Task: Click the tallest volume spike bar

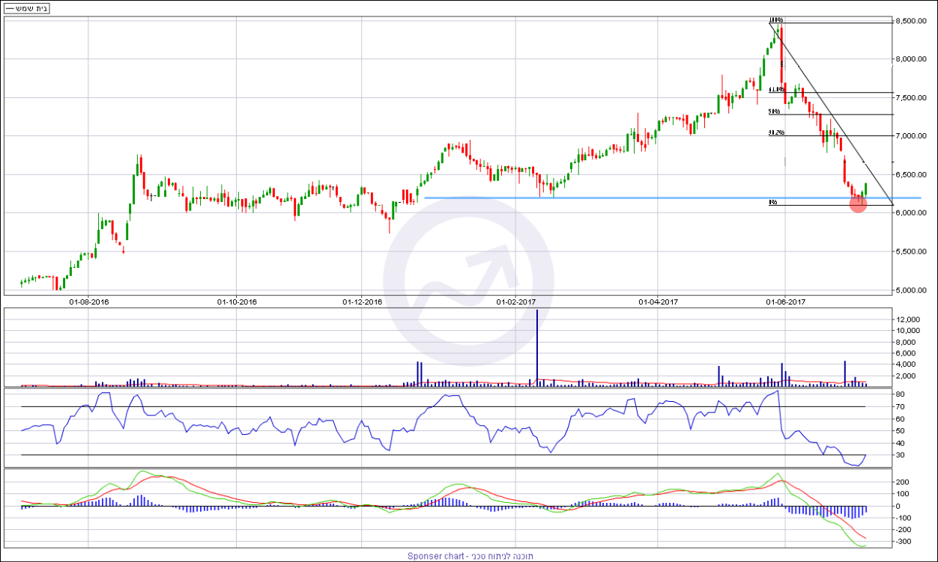Action: [x=537, y=348]
